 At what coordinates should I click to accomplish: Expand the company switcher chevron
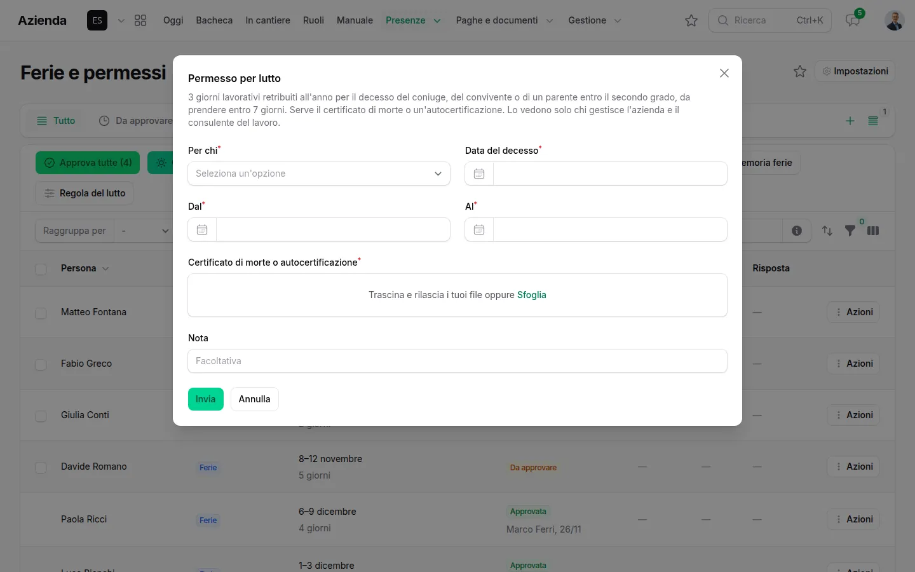pyautogui.click(x=121, y=20)
